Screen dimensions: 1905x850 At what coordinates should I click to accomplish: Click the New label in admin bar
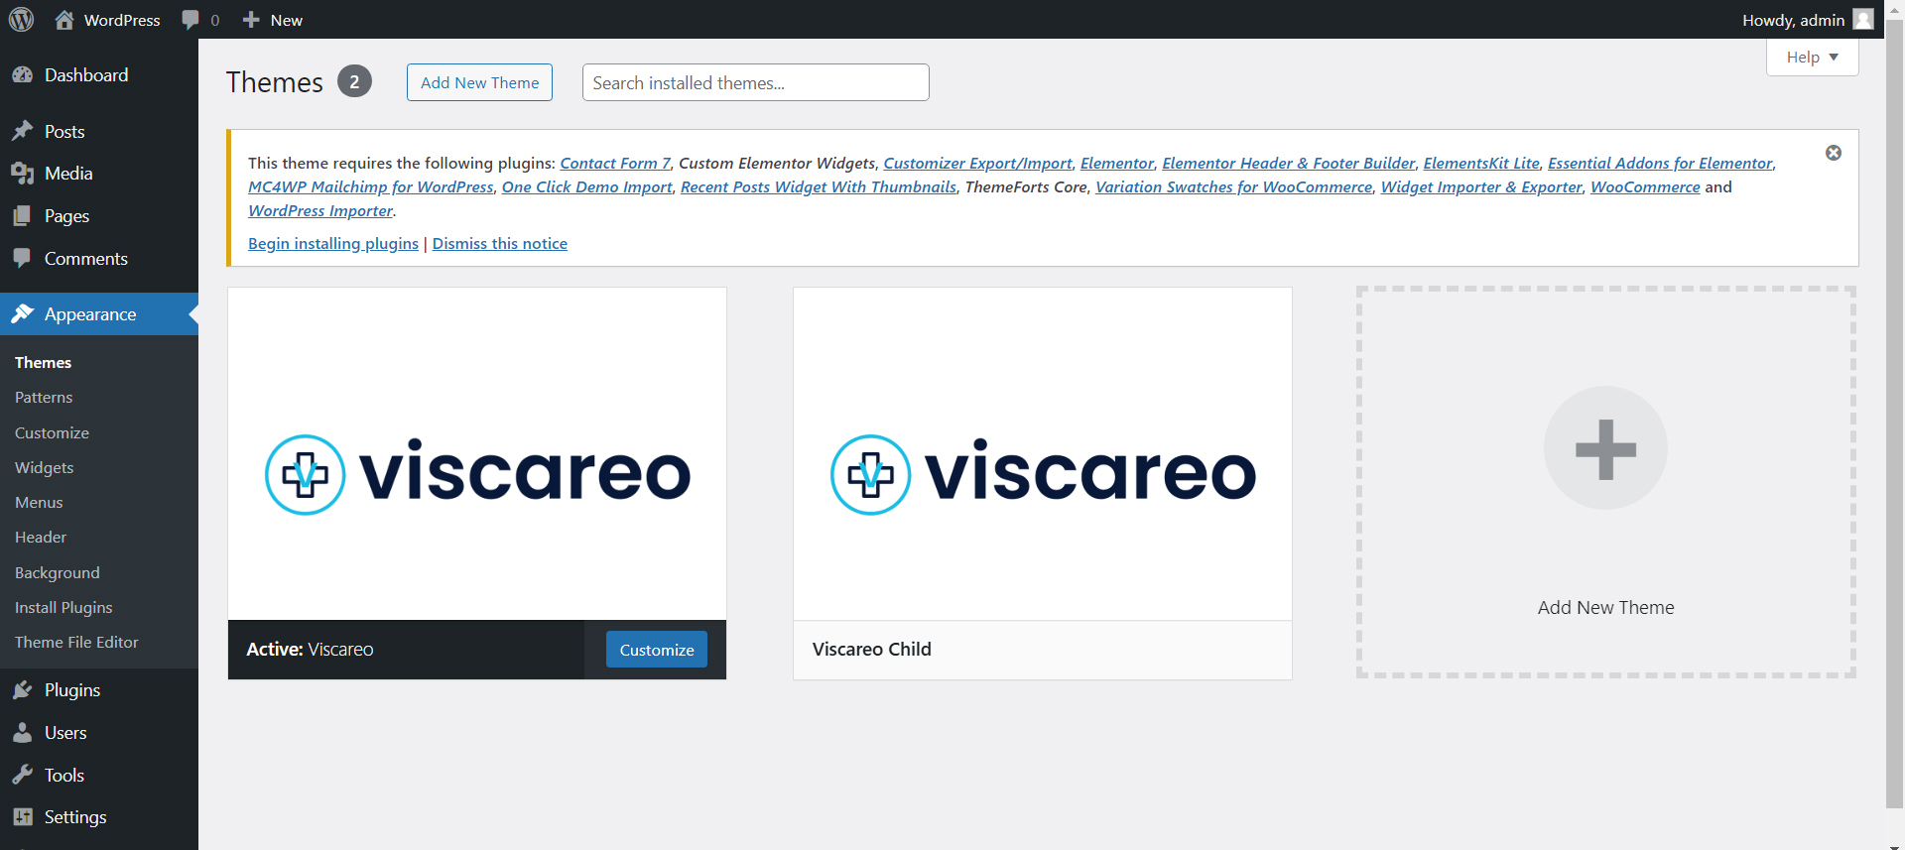point(287,20)
